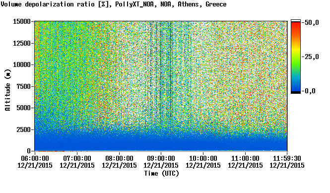
Task: Click the 0,0 colorbar label
Action: click(x=310, y=91)
